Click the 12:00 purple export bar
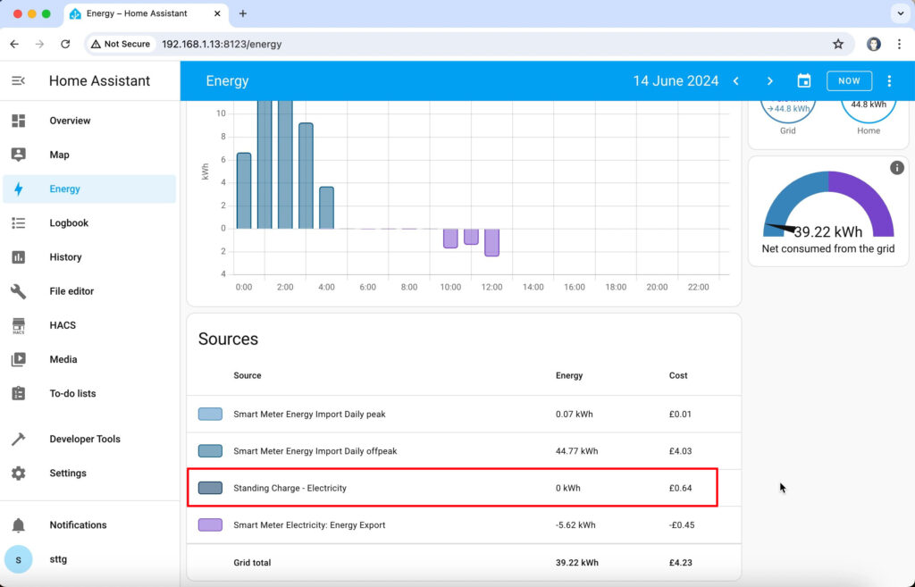The height and width of the screenshot is (587, 915). 492,243
